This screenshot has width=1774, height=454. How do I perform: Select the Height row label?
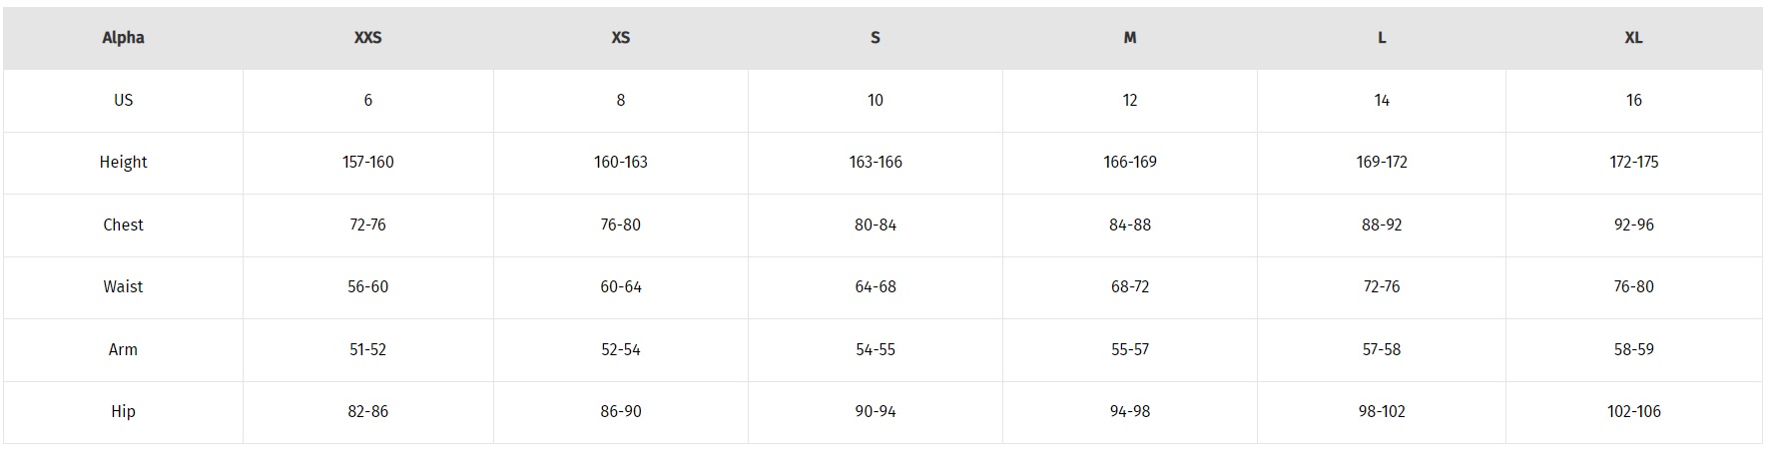pos(123,162)
